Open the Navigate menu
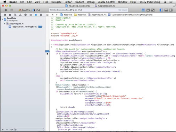Viewport: 176px width, 132px height. click(x=56, y=2)
